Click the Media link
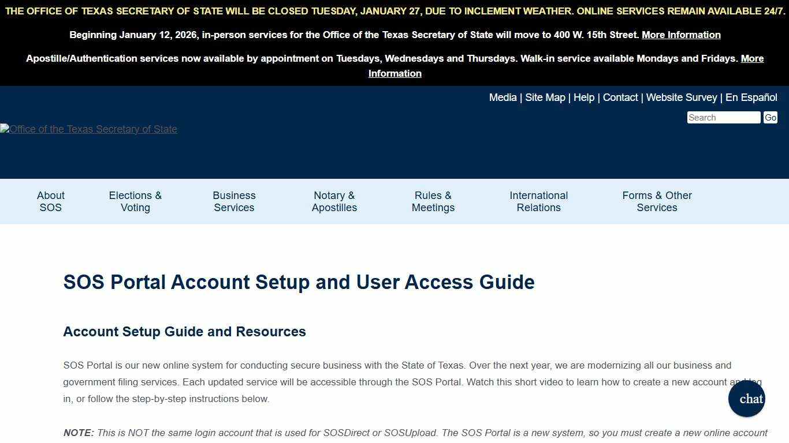Screen dimensions: 789x443 (x=502, y=97)
